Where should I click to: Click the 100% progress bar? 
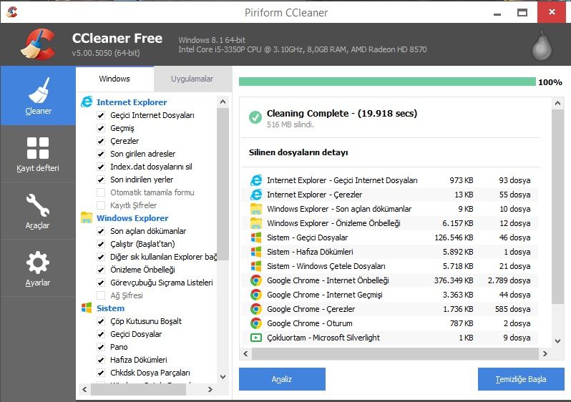click(x=387, y=82)
